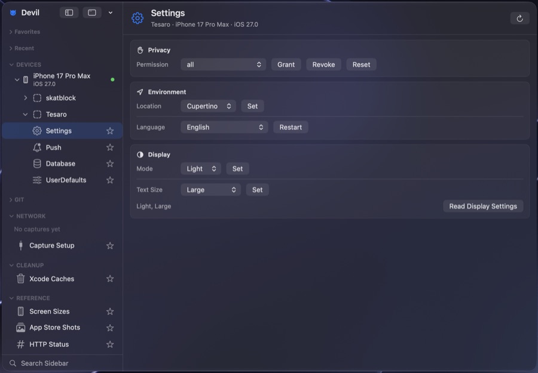The width and height of the screenshot is (538, 373).
Task: Favorite the Screen Sizes star
Action: pos(110,312)
